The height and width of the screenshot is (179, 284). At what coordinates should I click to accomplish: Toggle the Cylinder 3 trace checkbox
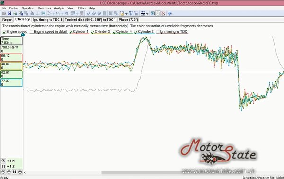pos(93,32)
